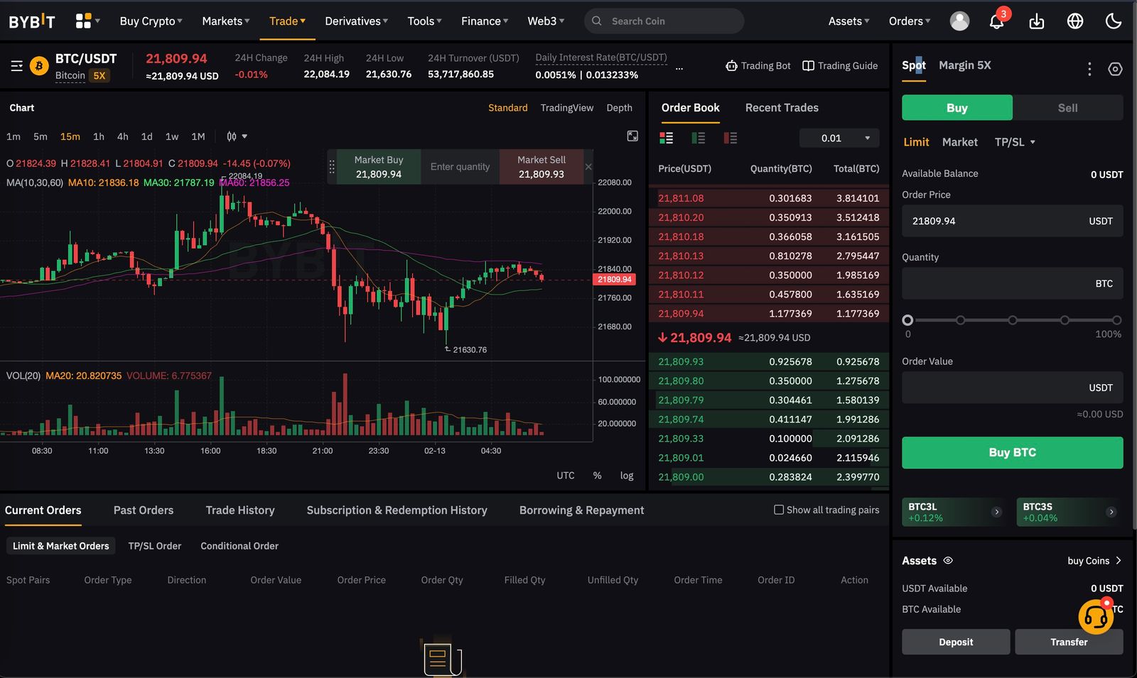Click the Deposit button in Assets
1137x678 pixels.
pyautogui.click(x=955, y=641)
